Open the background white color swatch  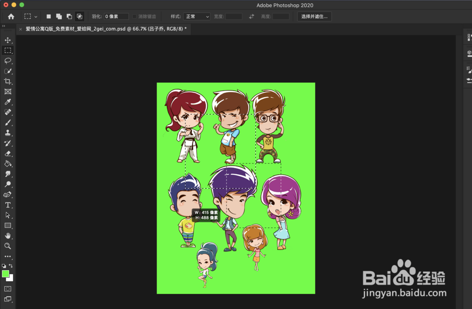pyautogui.click(x=10, y=279)
